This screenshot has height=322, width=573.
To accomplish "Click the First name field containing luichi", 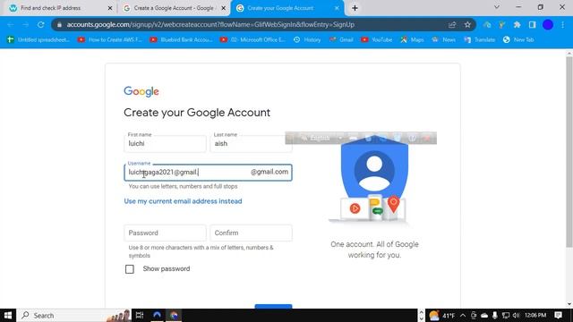I will (165, 143).
